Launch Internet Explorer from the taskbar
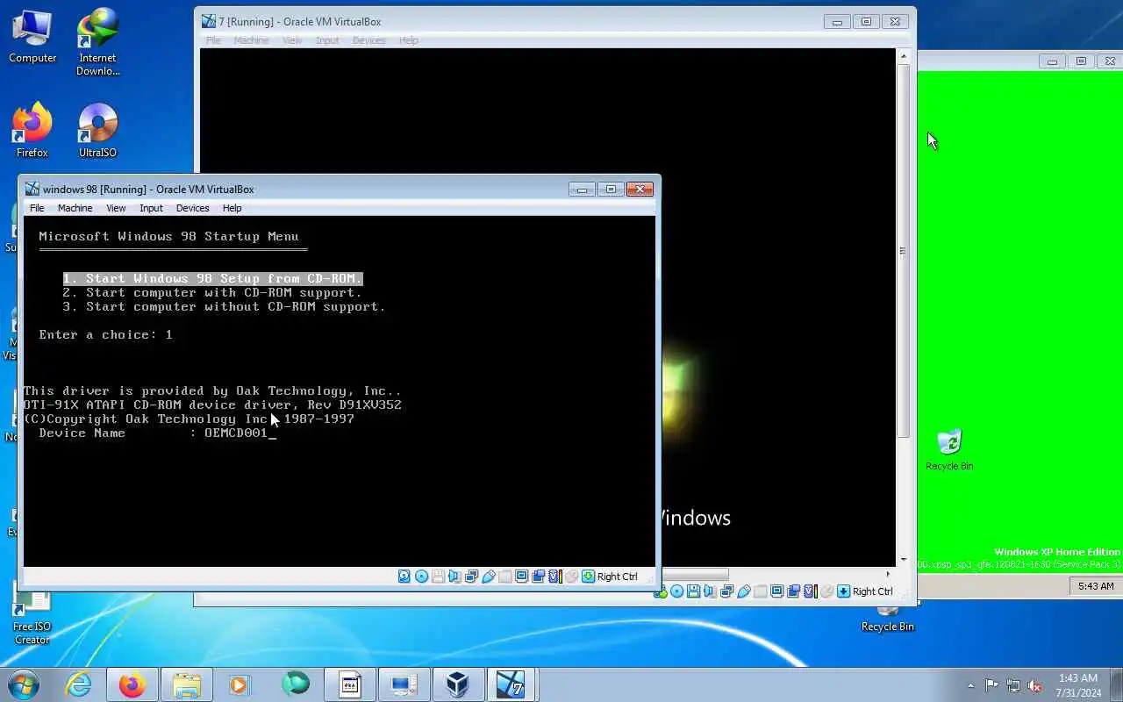 79,684
